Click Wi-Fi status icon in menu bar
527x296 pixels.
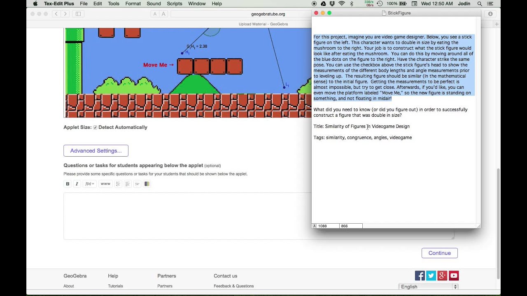click(342, 4)
